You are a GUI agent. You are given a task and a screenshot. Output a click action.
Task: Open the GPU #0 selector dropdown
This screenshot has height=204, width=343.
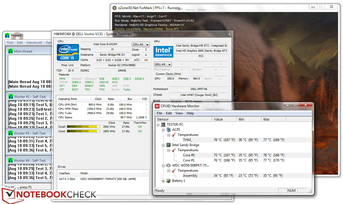click(x=163, y=64)
